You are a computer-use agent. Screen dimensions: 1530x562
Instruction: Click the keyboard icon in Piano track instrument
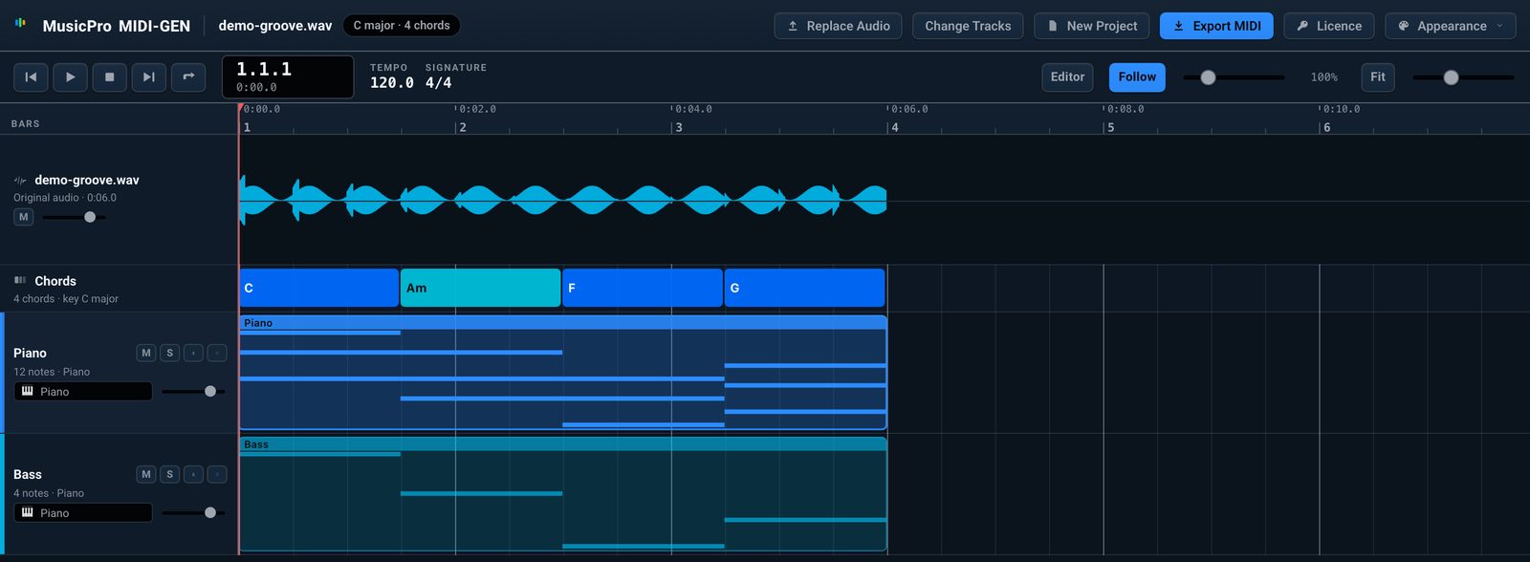27,391
